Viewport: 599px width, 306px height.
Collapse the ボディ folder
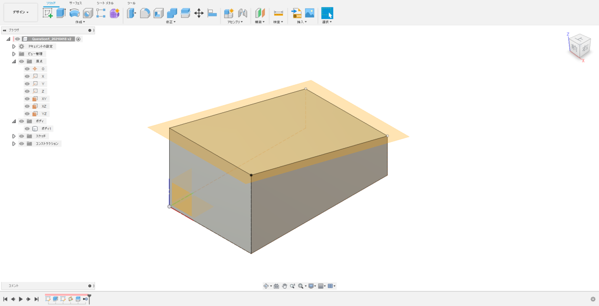14,121
